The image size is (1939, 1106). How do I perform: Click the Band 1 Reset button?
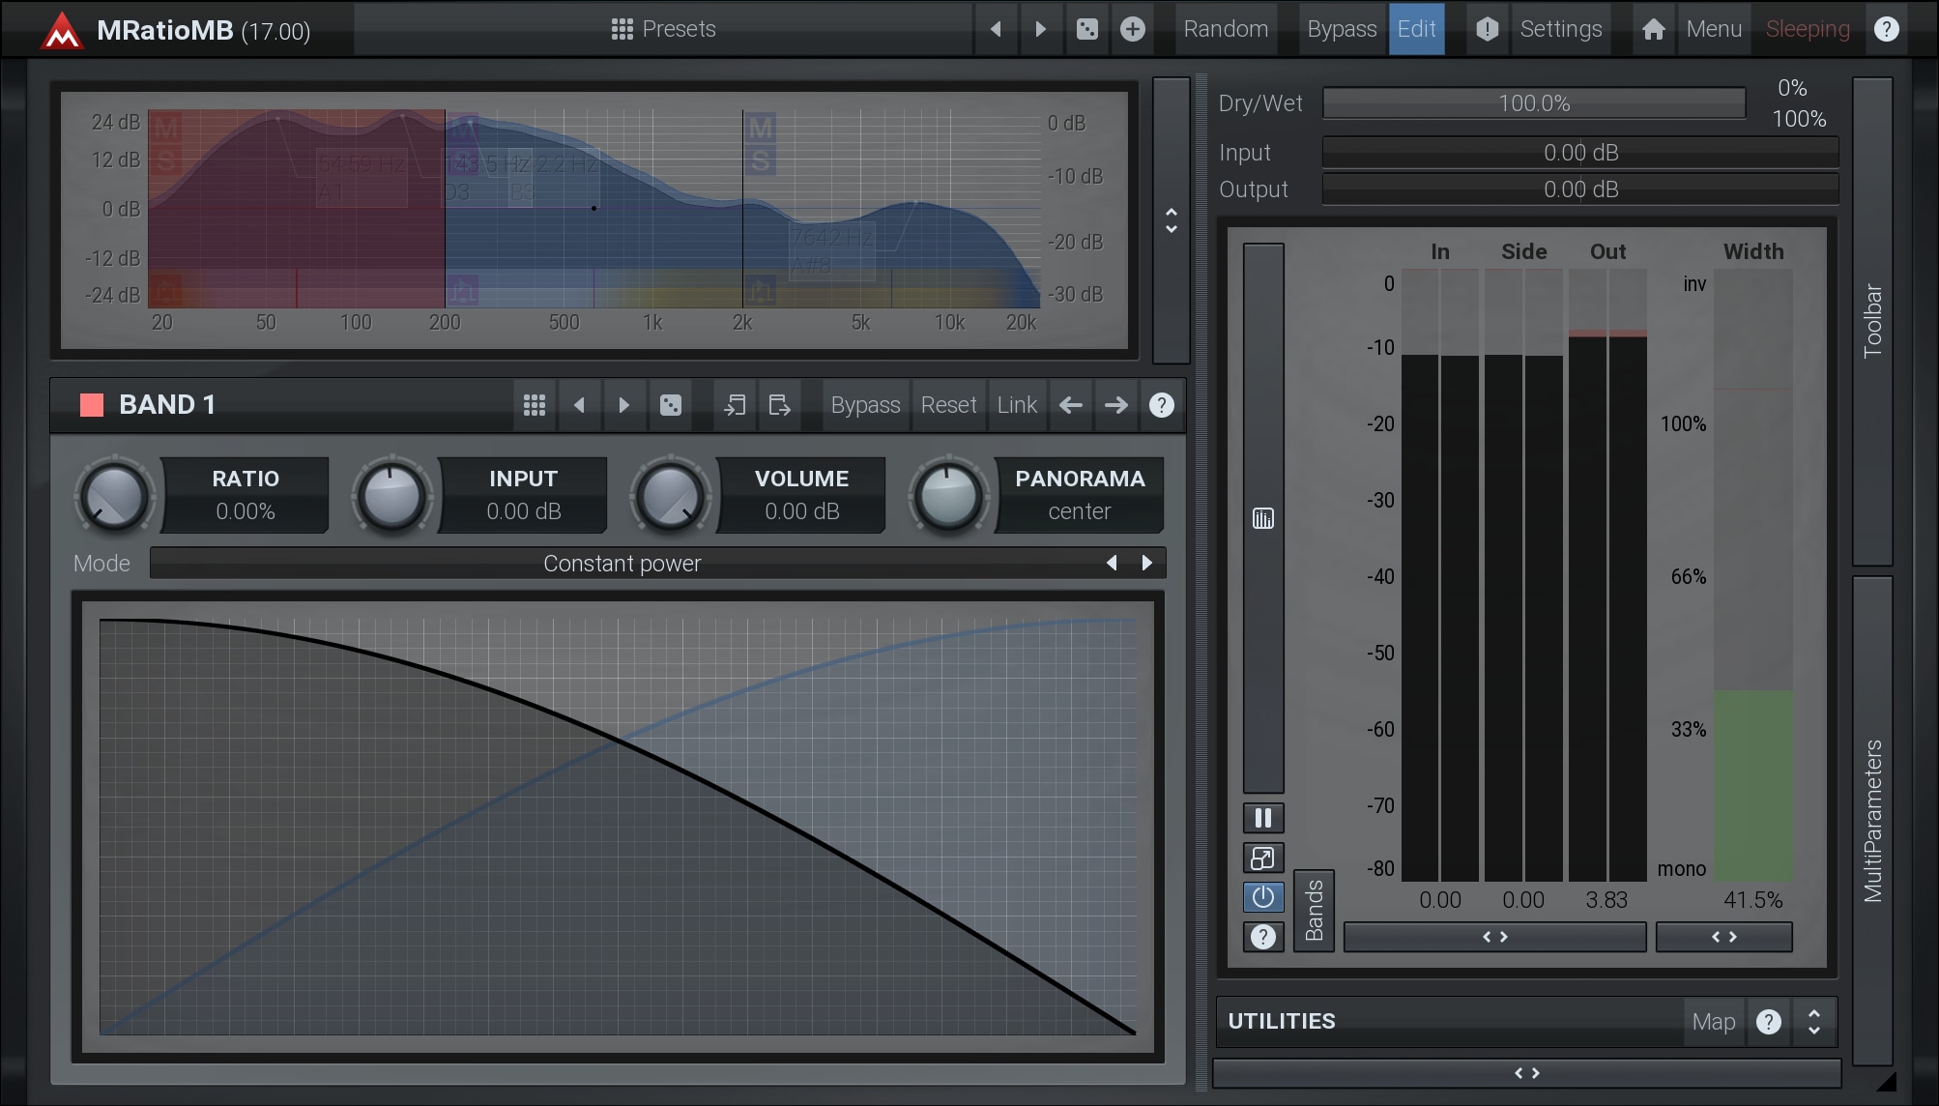point(947,405)
